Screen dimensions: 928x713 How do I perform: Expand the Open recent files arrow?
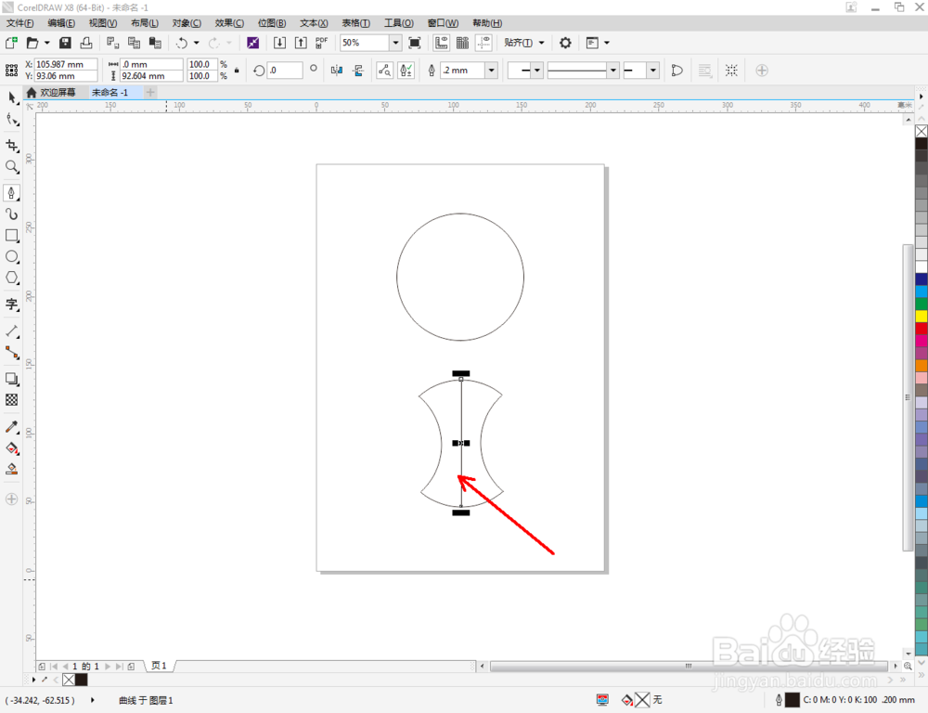pos(46,43)
